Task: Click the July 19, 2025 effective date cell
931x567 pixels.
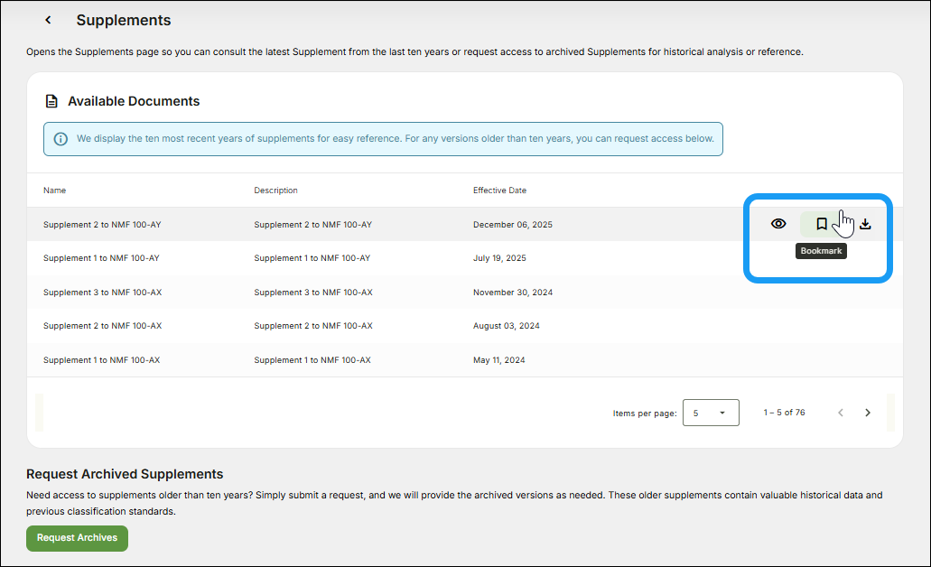Action: (499, 258)
